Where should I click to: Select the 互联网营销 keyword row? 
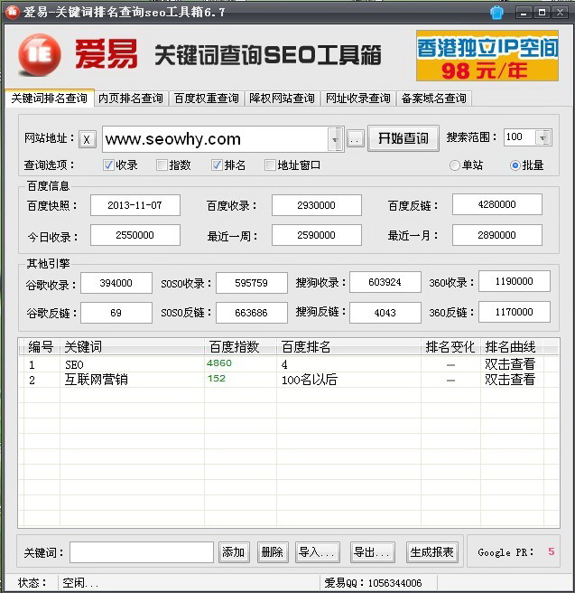[x=291, y=380]
